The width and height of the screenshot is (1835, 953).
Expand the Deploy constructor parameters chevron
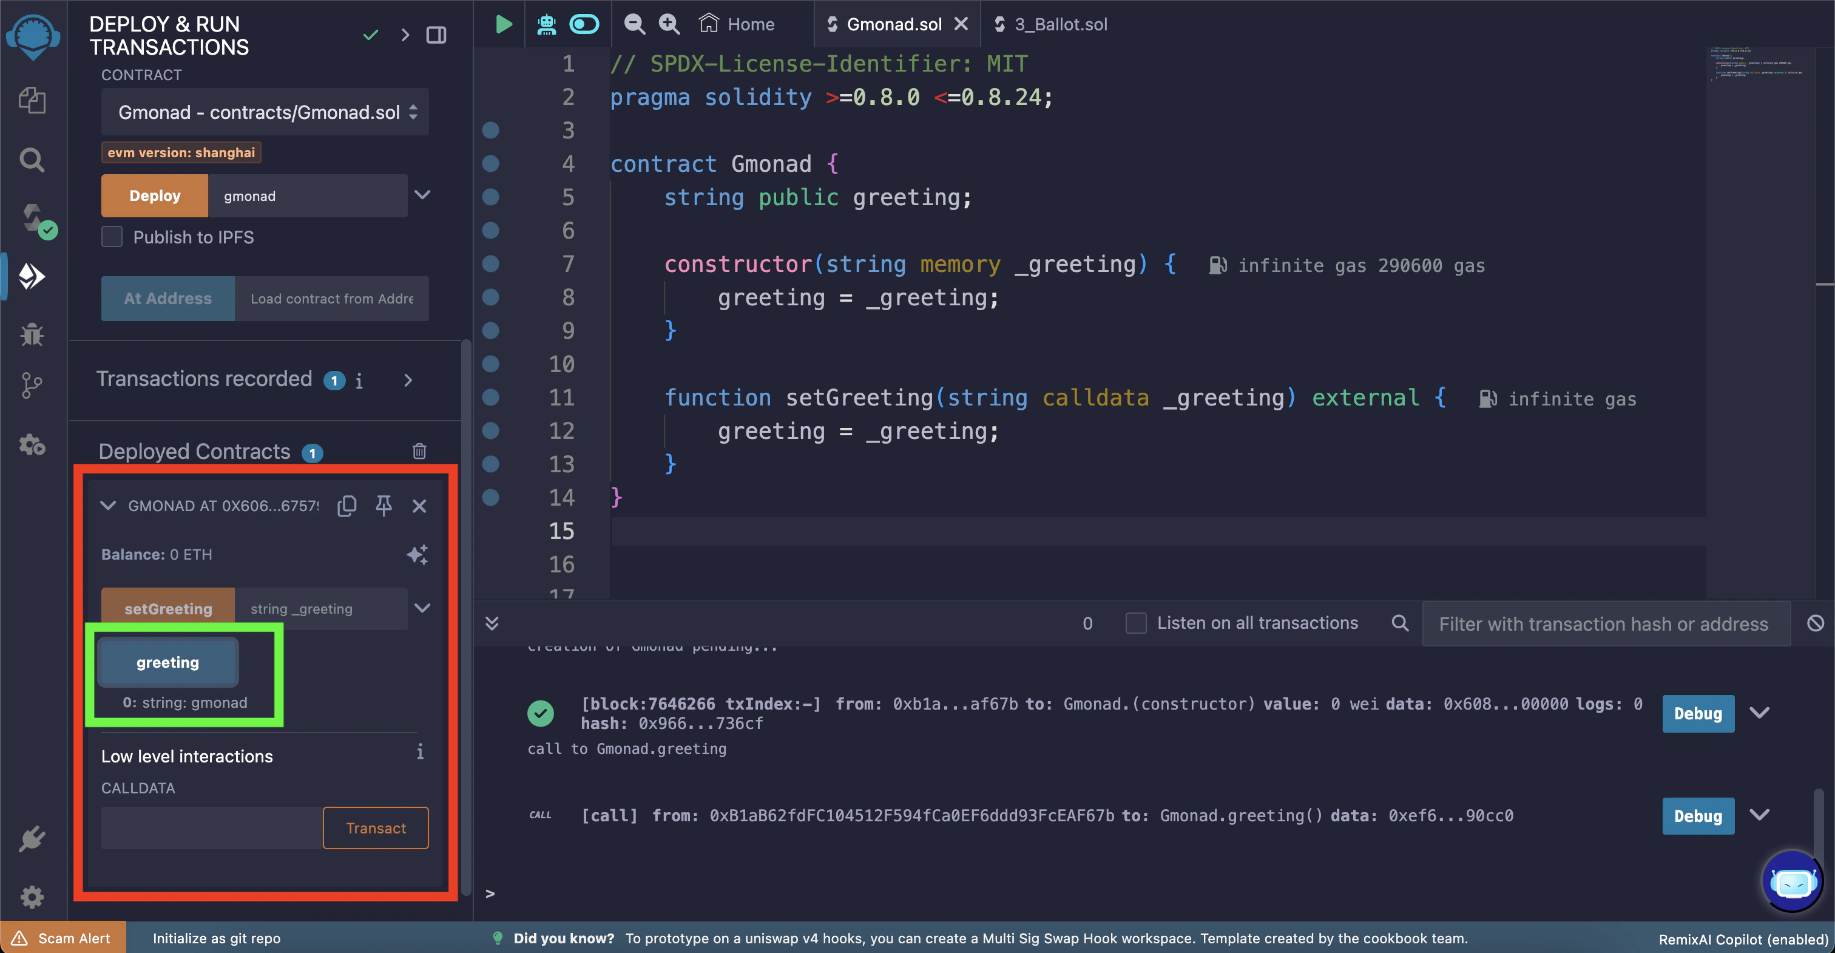coord(422,195)
